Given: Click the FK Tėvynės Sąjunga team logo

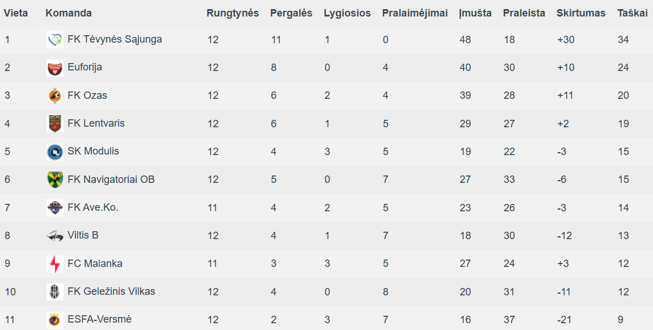Looking at the screenshot, I should (x=55, y=40).
